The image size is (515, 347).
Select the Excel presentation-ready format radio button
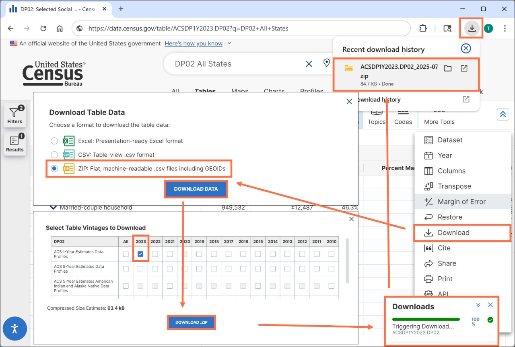pos(54,141)
